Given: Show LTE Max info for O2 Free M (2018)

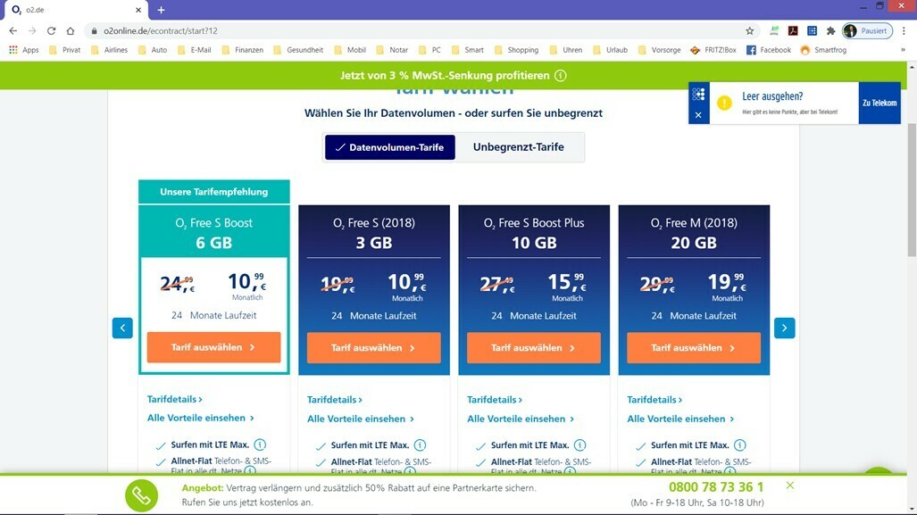Looking at the screenshot, I should (740, 445).
